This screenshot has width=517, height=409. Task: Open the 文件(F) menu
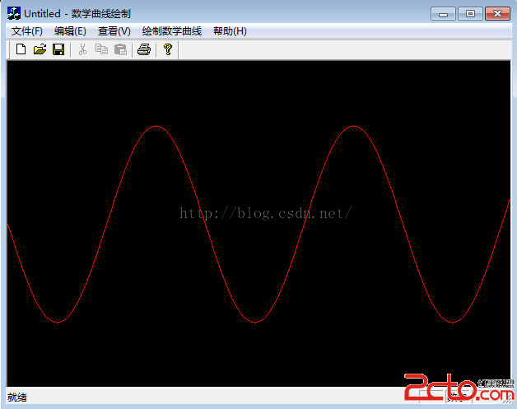click(x=26, y=31)
